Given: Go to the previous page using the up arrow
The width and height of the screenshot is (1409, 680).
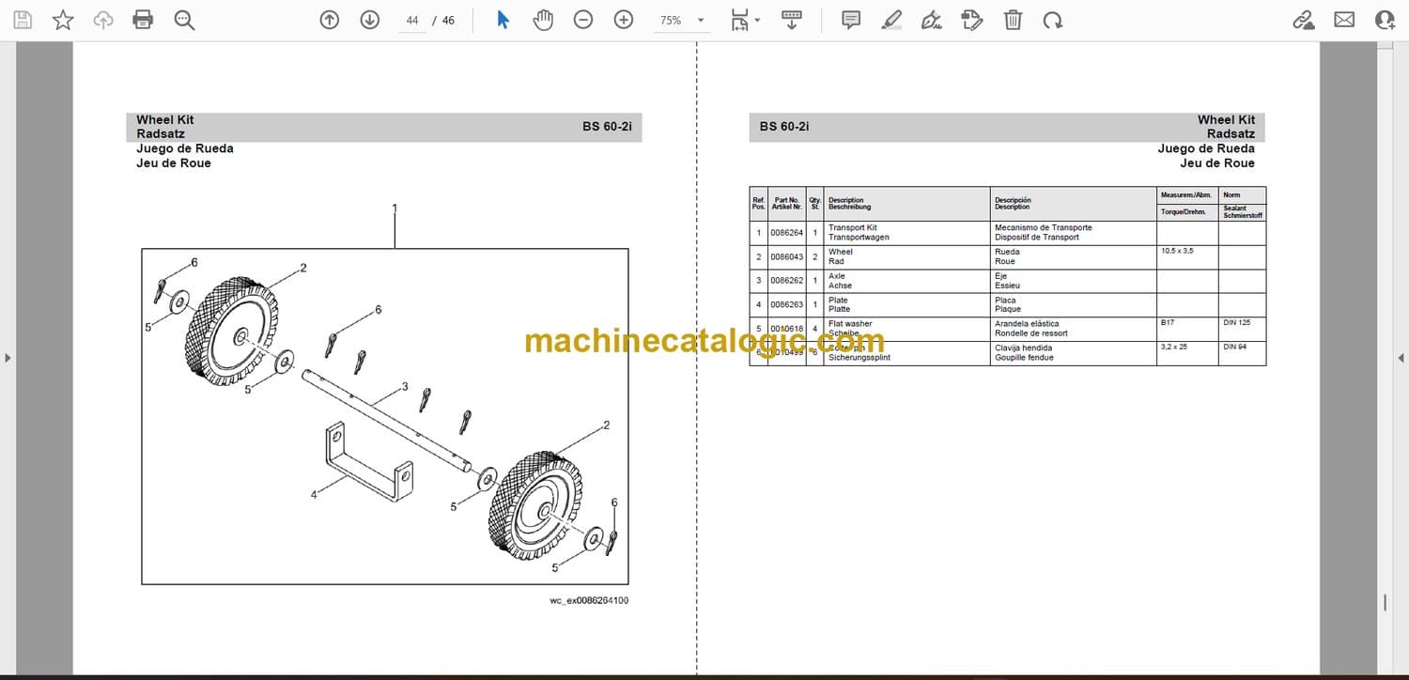Looking at the screenshot, I should (329, 20).
